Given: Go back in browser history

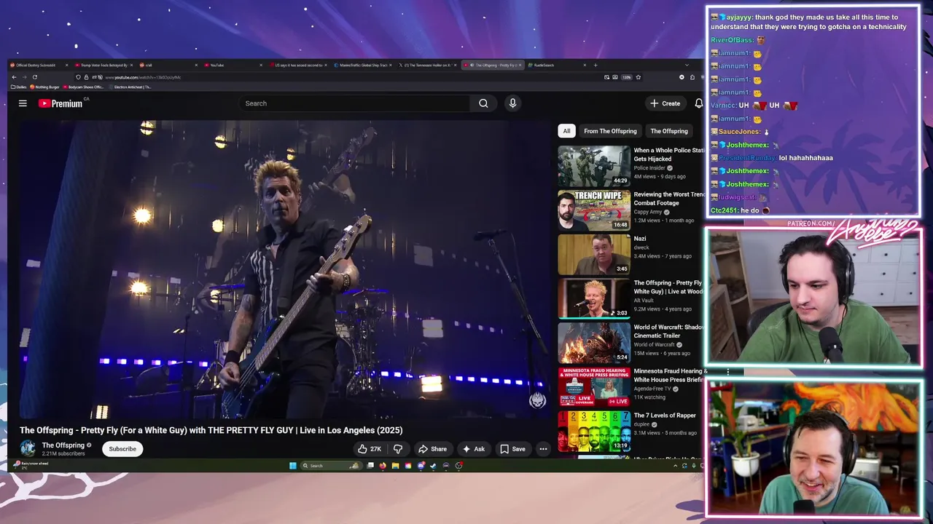Looking at the screenshot, I should point(14,77).
